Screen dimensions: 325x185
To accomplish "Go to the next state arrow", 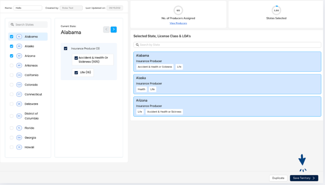I will (114, 30).
